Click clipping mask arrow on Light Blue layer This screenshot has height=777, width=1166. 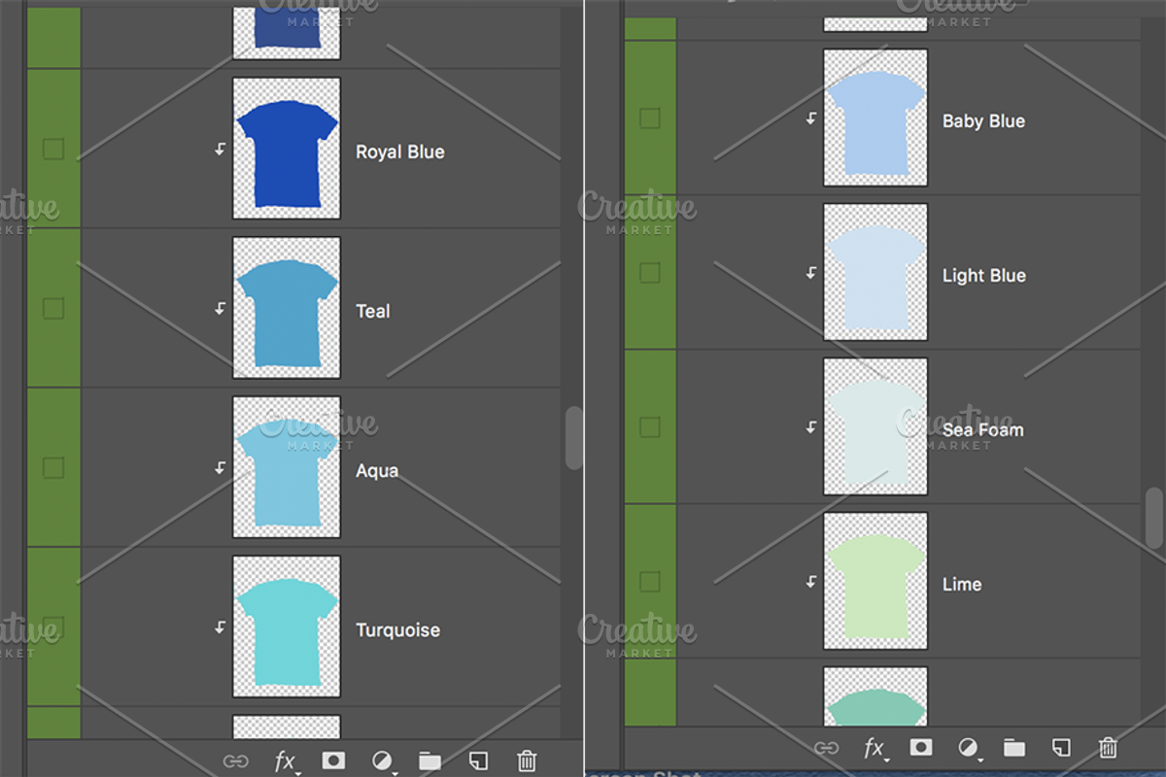(811, 272)
